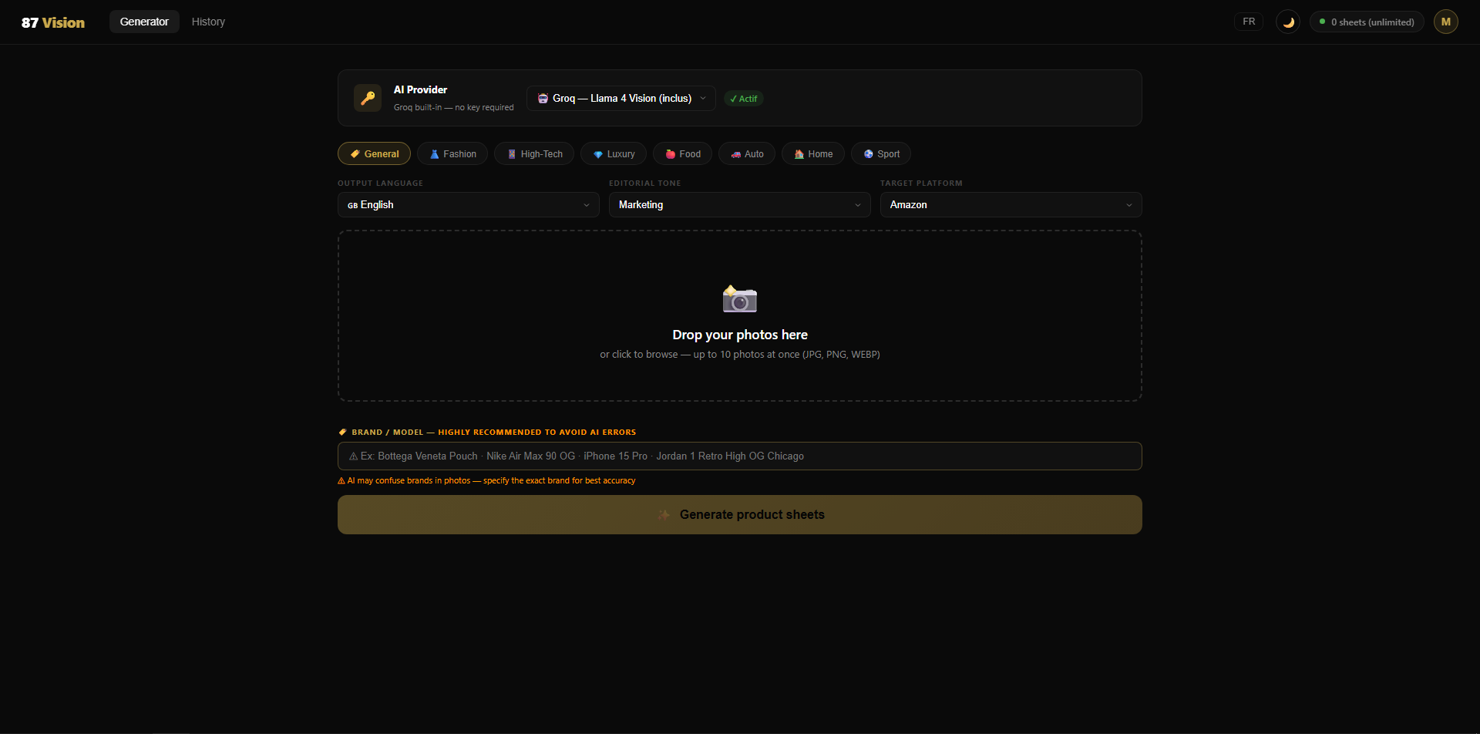Select the High-Tech category chip

[x=534, y=153]
